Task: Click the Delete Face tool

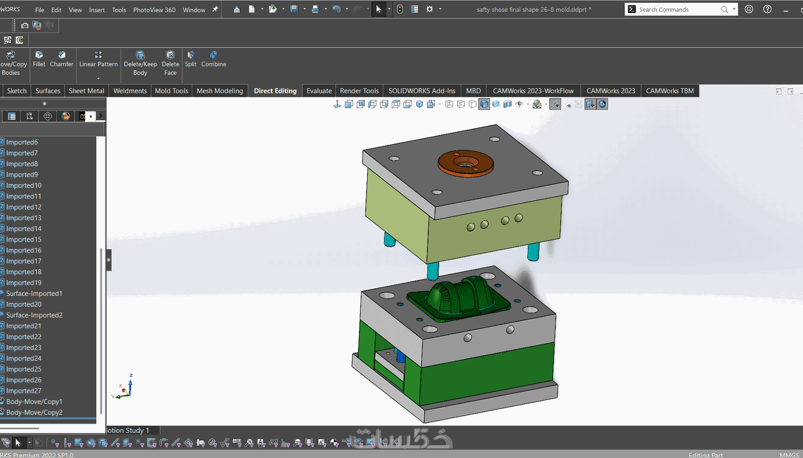Action: 170,63
